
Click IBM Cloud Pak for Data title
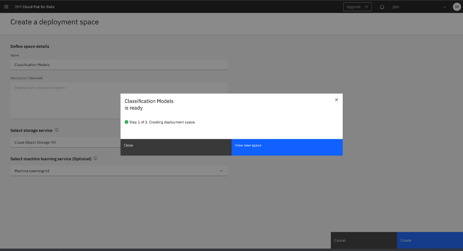click(35, 7)
